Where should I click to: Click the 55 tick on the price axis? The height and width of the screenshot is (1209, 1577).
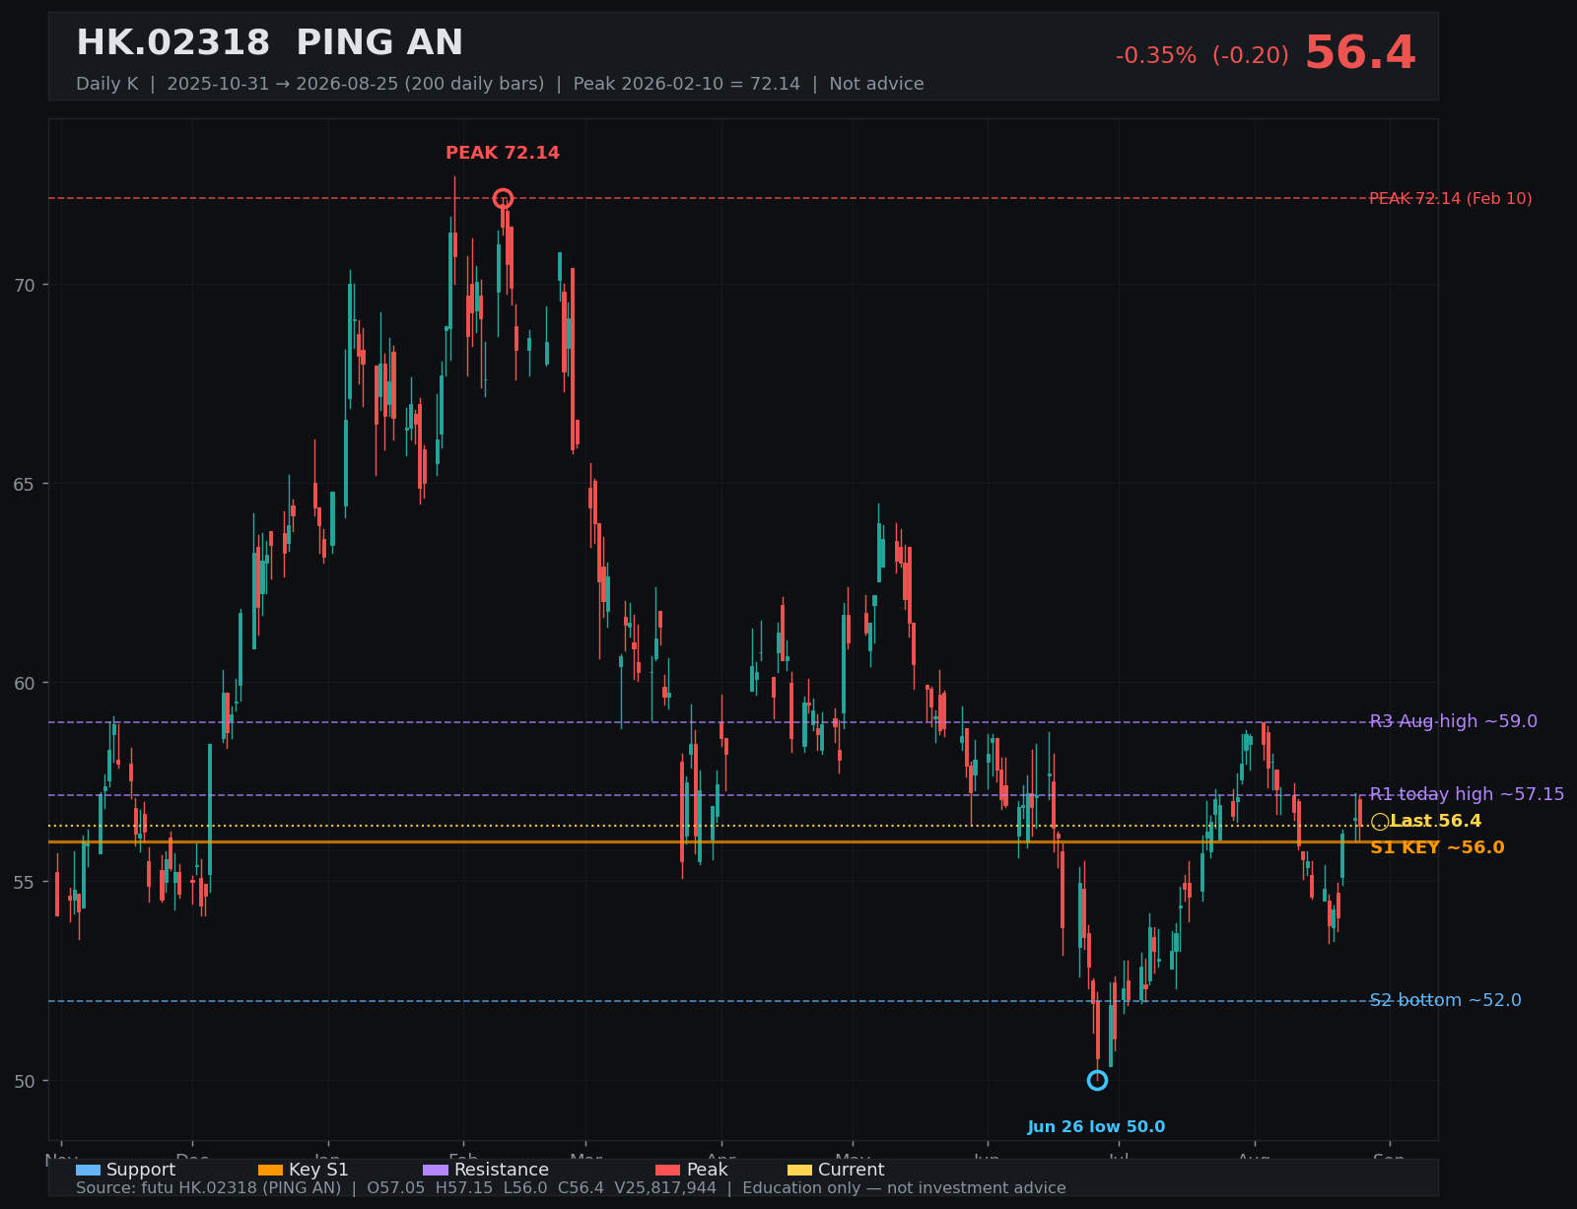(x=25, y=882)
